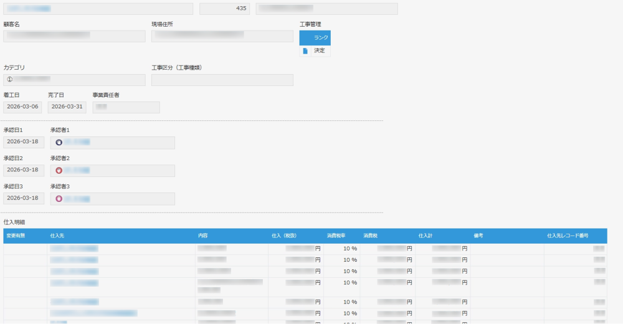Open the blurred user link in 承認者3
The height and width of the screenshot is (324, 623).
point(77,198)
